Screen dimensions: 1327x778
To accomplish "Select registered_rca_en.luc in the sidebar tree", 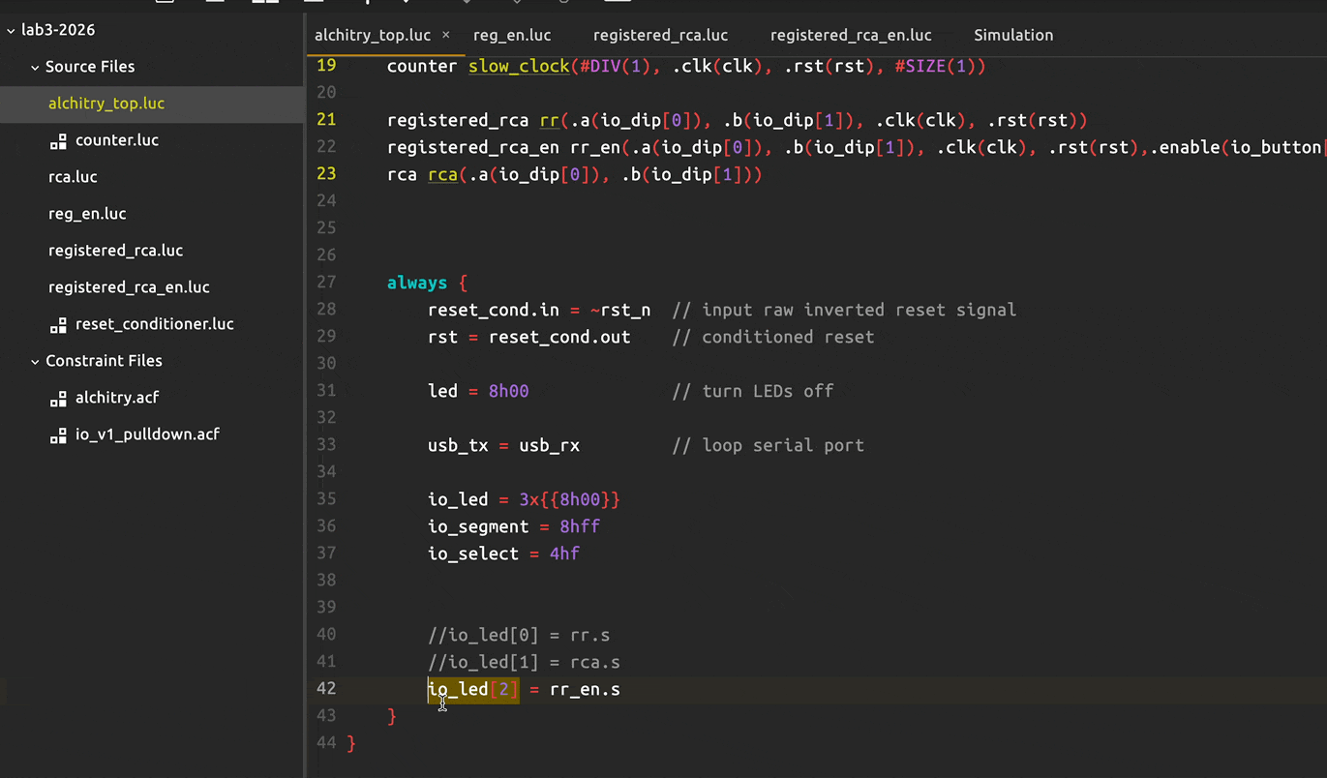I will coord(129,287).
